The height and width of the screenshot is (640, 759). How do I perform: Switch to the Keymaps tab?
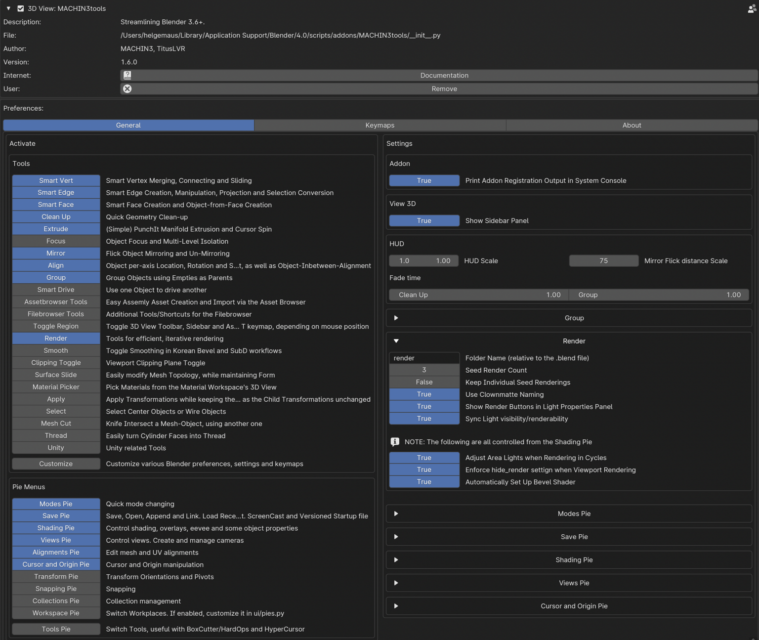(x=379, y=125)
